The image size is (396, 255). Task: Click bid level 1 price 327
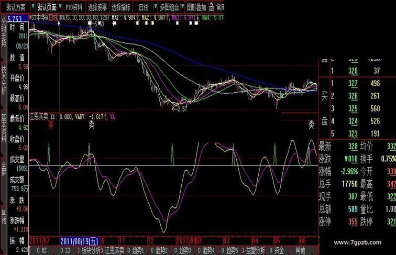point(353,84)
